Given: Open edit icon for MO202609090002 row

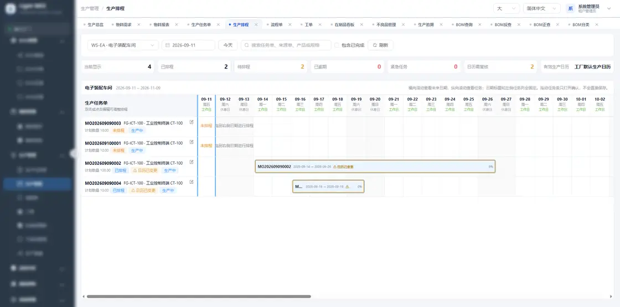Looking at the screenshot, I should tap(192, 162).
